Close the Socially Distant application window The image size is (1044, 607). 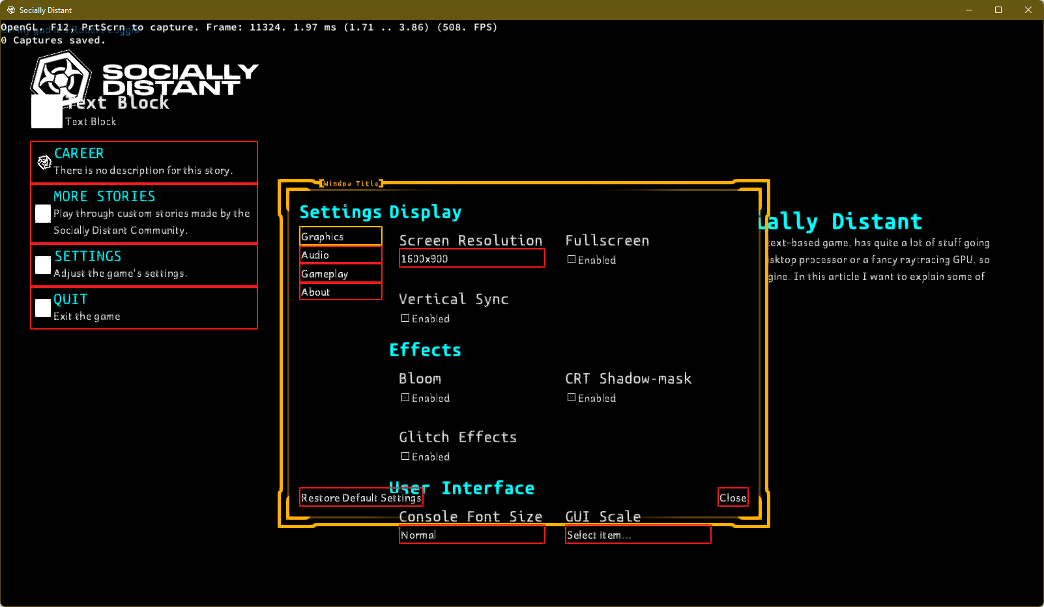1028,10
